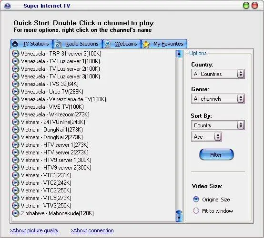Click the red close window button
Image resolution: width=264 pixels, height=238 pixels.
coord(255,6)
